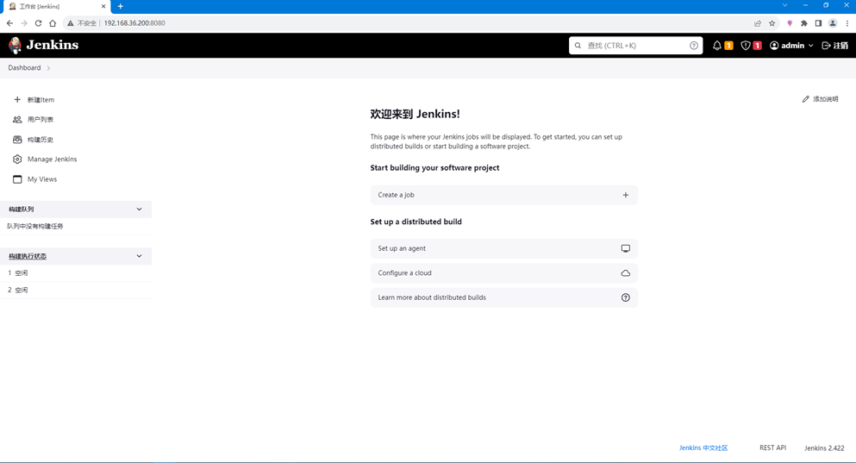
Task: Click executor row 1 空闲
Action: pos(76,273)
